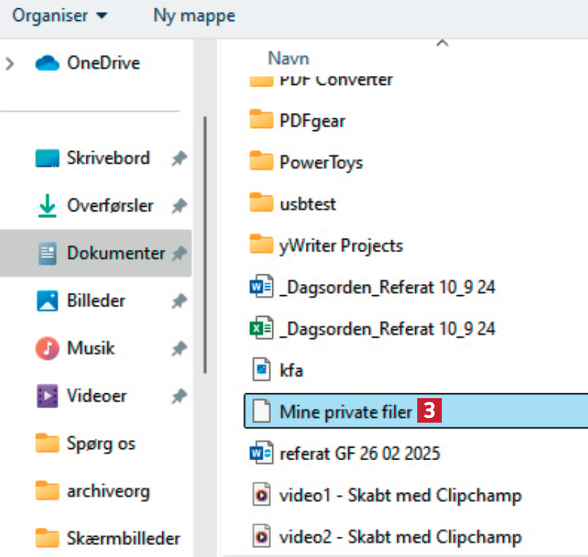
Task: Click the Billeder pictures icon
Action: click(47, 301)
